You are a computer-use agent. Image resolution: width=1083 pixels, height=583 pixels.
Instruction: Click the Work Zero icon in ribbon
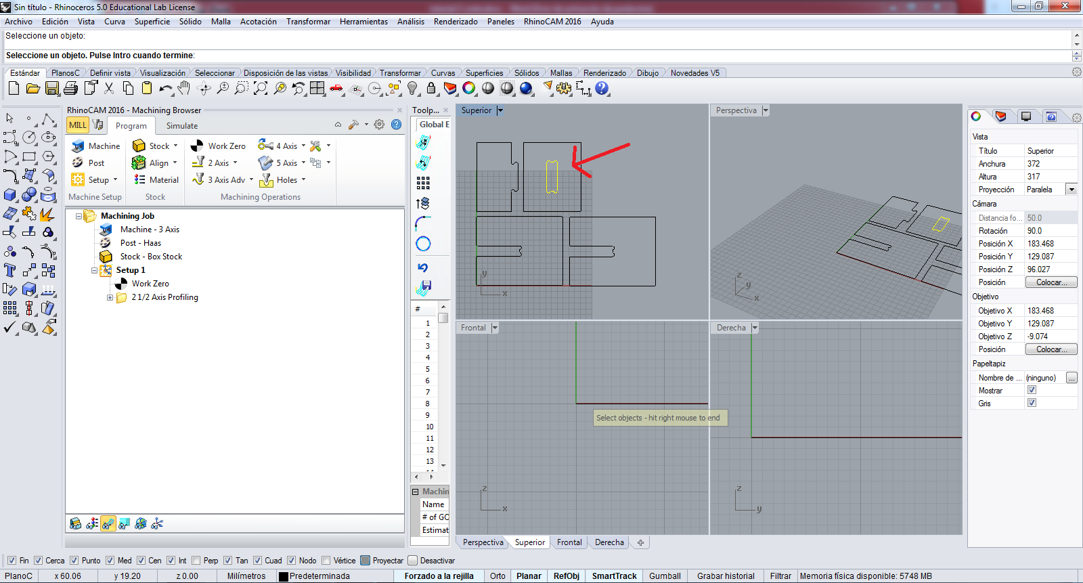pyautogui.click(x=197, y=146)
